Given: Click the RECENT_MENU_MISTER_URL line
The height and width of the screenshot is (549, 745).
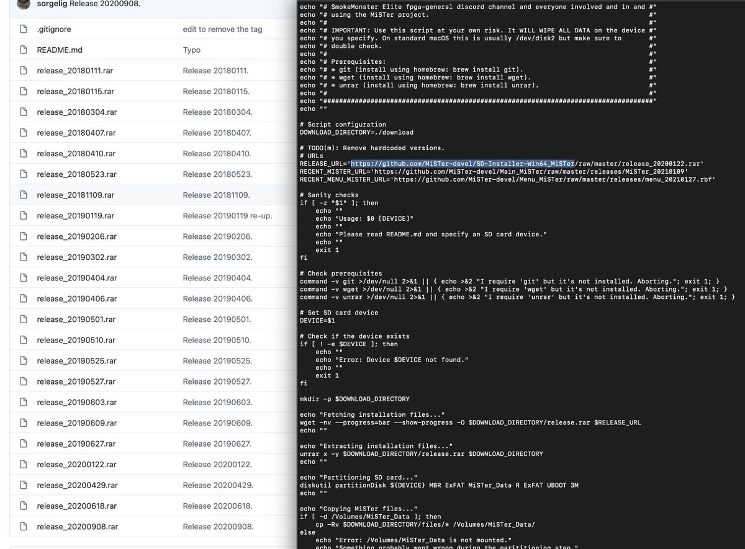Looking at the screenshot, I should 508,179.
